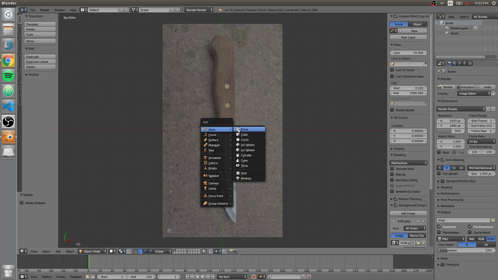Image resolution: width=498 pixels, height=280 pixels.
Task: Click the OpenGL render image camera icon
Action: tap(231, 251)
